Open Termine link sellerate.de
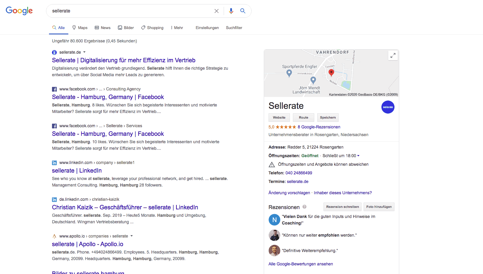Screen dimensions: 483x274 (x=298, y=181)
